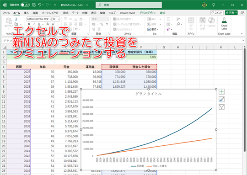Viewport: 247px width, 175px height.
Task: Switch to the データ tab
Action: tap(75, 13)
